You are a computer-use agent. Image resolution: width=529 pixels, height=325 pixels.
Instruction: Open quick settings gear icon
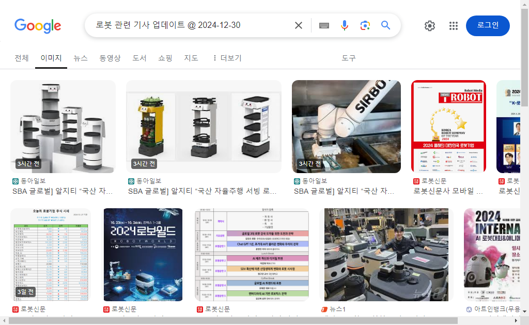tap(429, 26)
